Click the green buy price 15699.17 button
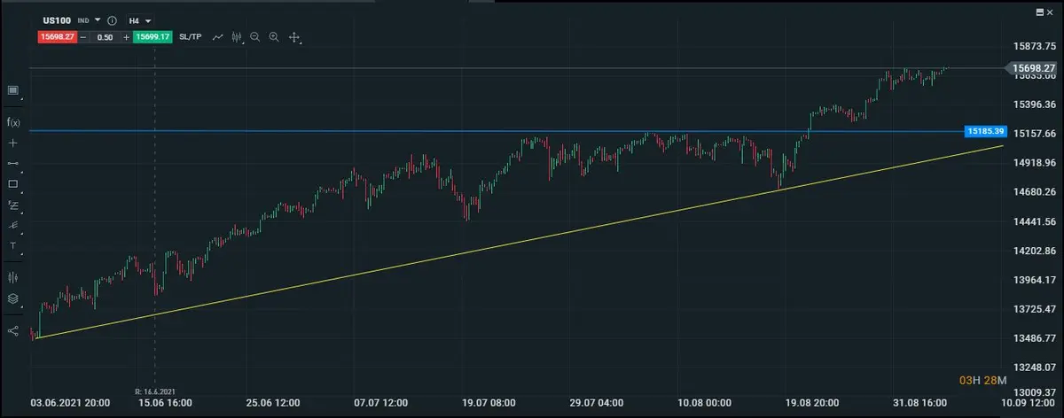Viewport: 1064px width, 418px height. pos(153,37)
